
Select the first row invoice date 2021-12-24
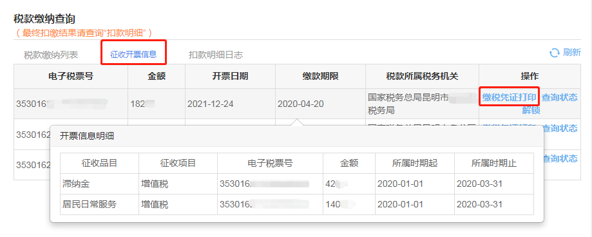click(x=210, y=104)
